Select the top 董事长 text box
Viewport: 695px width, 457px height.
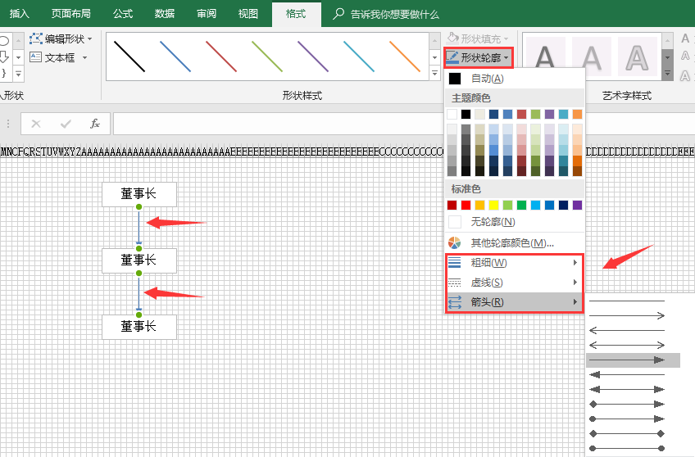[139, 194]
